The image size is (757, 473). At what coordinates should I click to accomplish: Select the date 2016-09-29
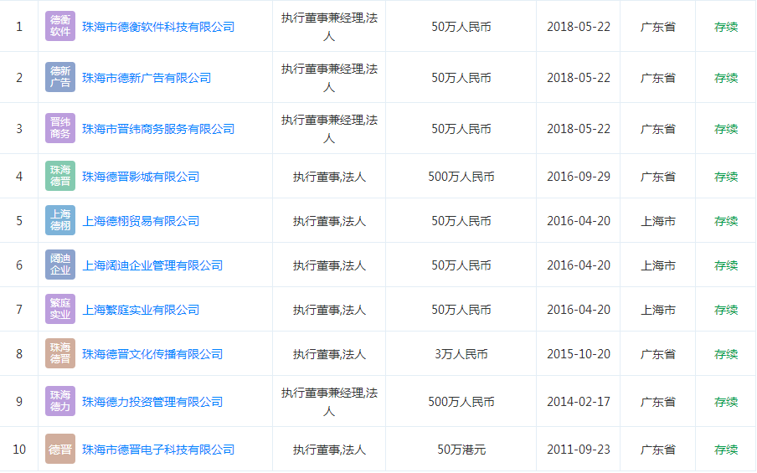coord(579,177)
